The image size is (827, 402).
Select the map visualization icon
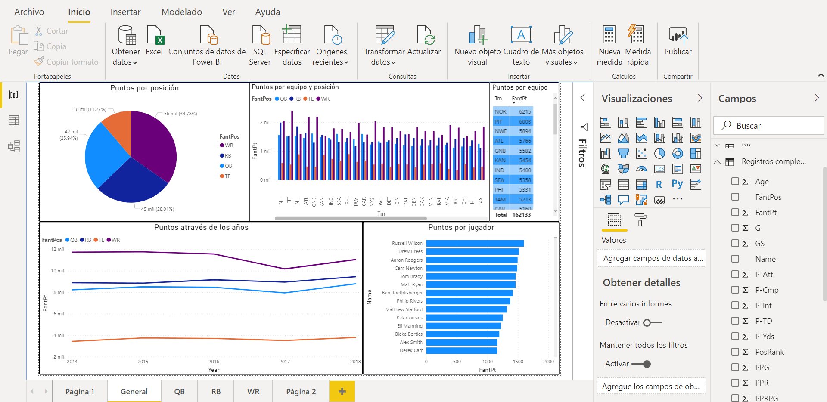(606, 169)
